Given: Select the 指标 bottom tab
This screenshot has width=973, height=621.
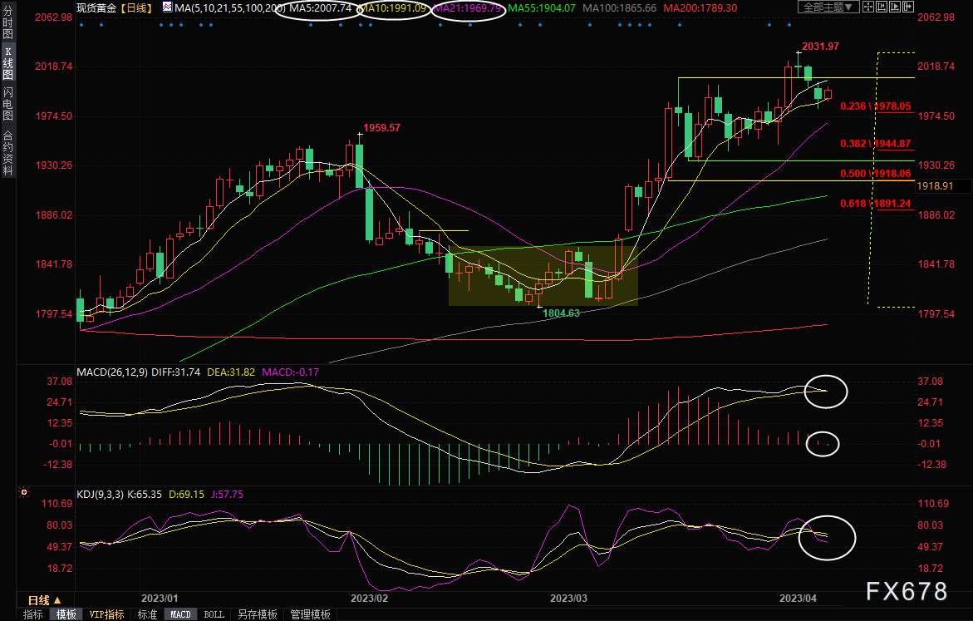Looking at the screenshot, I should coord(33,614).
